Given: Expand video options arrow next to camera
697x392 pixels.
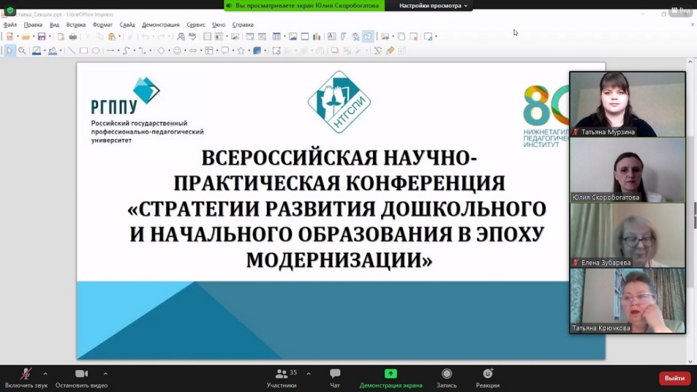Looking at the screenshot, I should 105,374.
